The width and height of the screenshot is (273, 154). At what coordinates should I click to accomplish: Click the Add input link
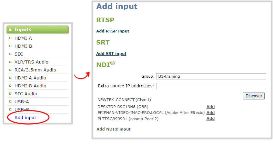coord(25,118)
